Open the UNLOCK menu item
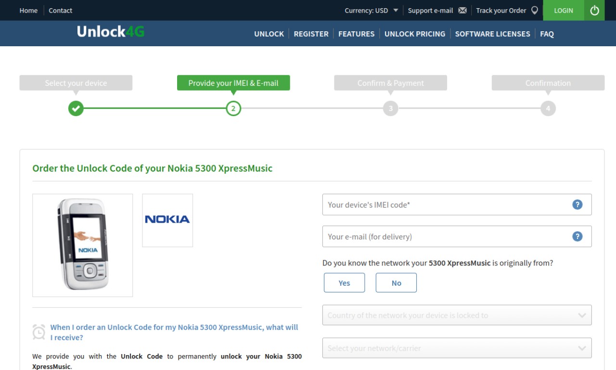 [269, 34]
